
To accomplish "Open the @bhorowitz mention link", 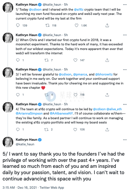I will pyautogui.click(x=104, y=74).
